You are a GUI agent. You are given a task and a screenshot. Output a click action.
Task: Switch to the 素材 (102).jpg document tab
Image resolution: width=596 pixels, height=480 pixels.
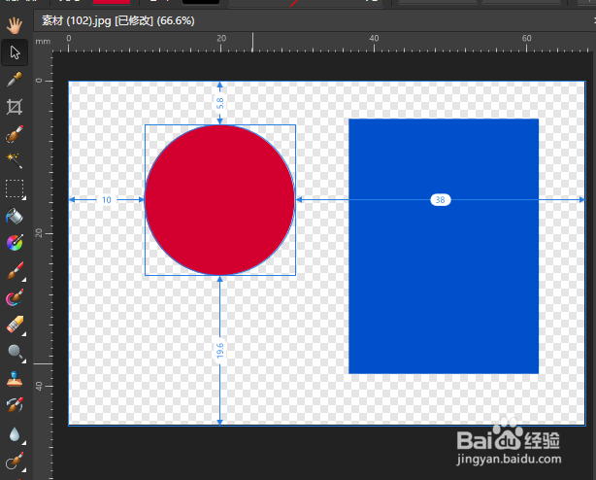tap(117, 20)
